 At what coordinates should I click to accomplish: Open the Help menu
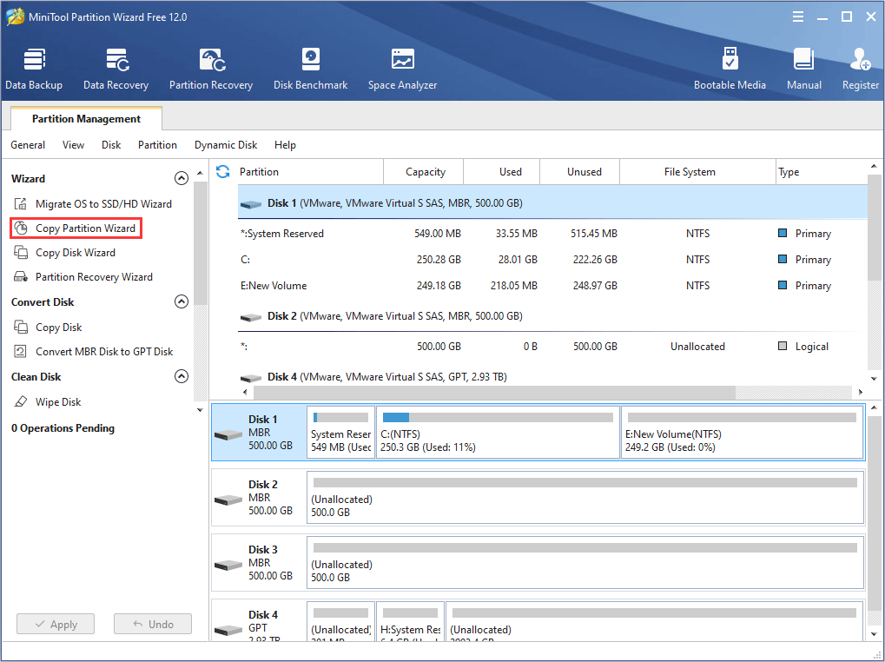tap(285, 145)
